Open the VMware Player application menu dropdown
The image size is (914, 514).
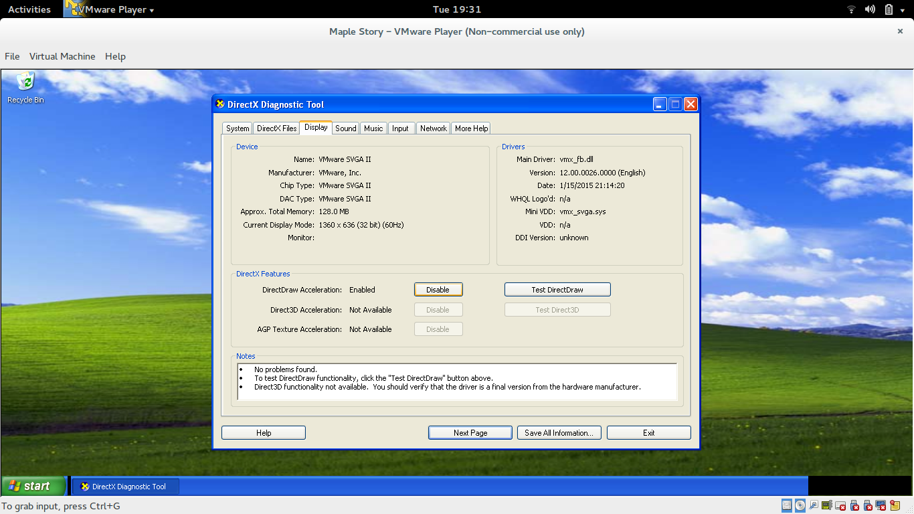coord(115,9)
